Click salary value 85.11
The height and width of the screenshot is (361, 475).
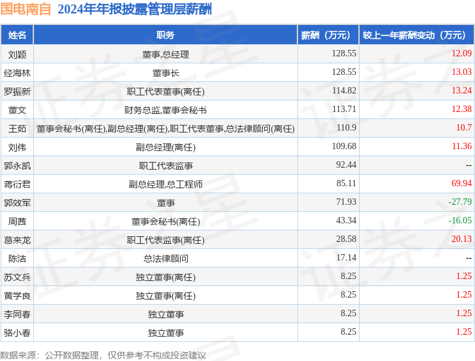(346, 183)
